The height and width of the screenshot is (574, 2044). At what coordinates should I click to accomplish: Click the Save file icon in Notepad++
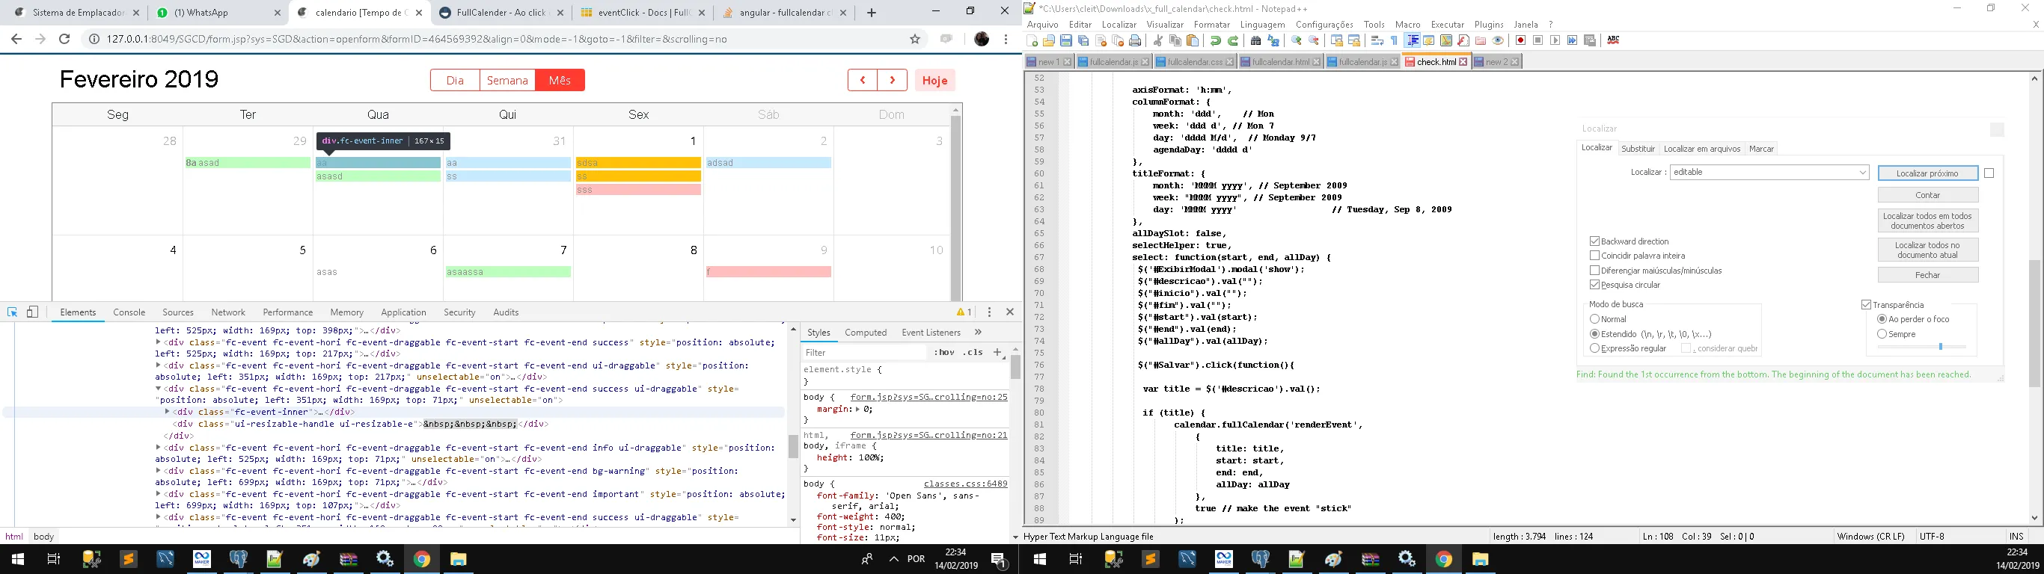pyautogui.click(x=1065, y=41)
